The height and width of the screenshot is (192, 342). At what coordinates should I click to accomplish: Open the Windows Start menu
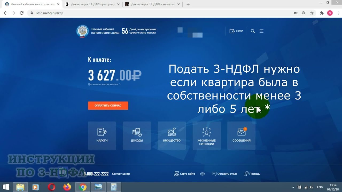6,187
